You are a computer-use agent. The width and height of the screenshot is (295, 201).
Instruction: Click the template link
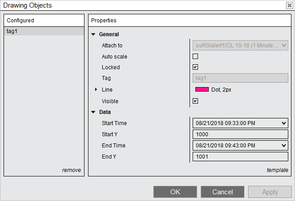pyautogui.click(x=277, y=170)
